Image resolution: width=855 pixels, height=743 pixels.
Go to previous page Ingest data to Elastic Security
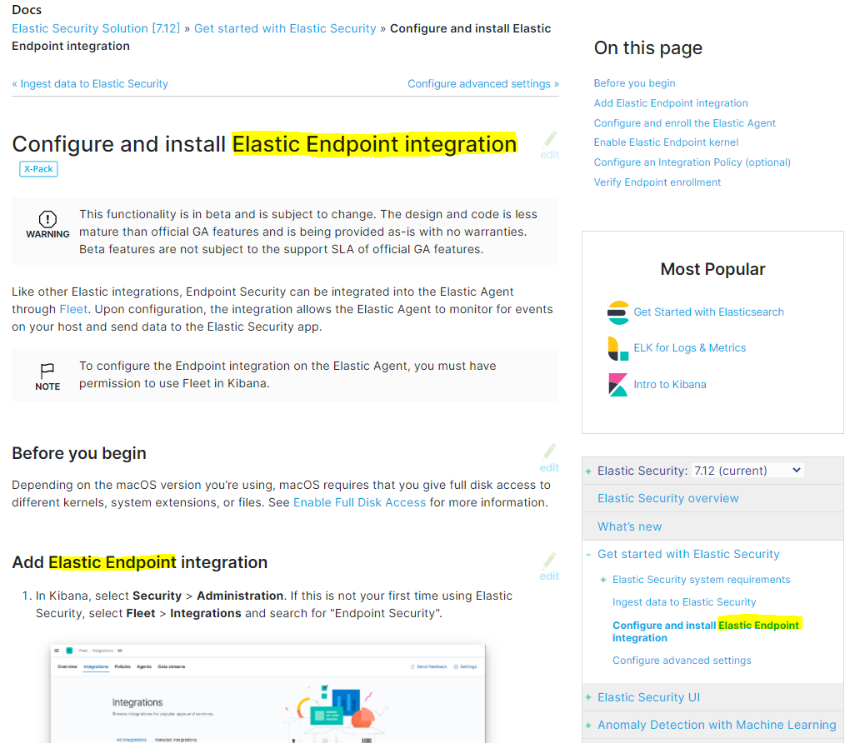pyautogui.click(x=90, y=84)
